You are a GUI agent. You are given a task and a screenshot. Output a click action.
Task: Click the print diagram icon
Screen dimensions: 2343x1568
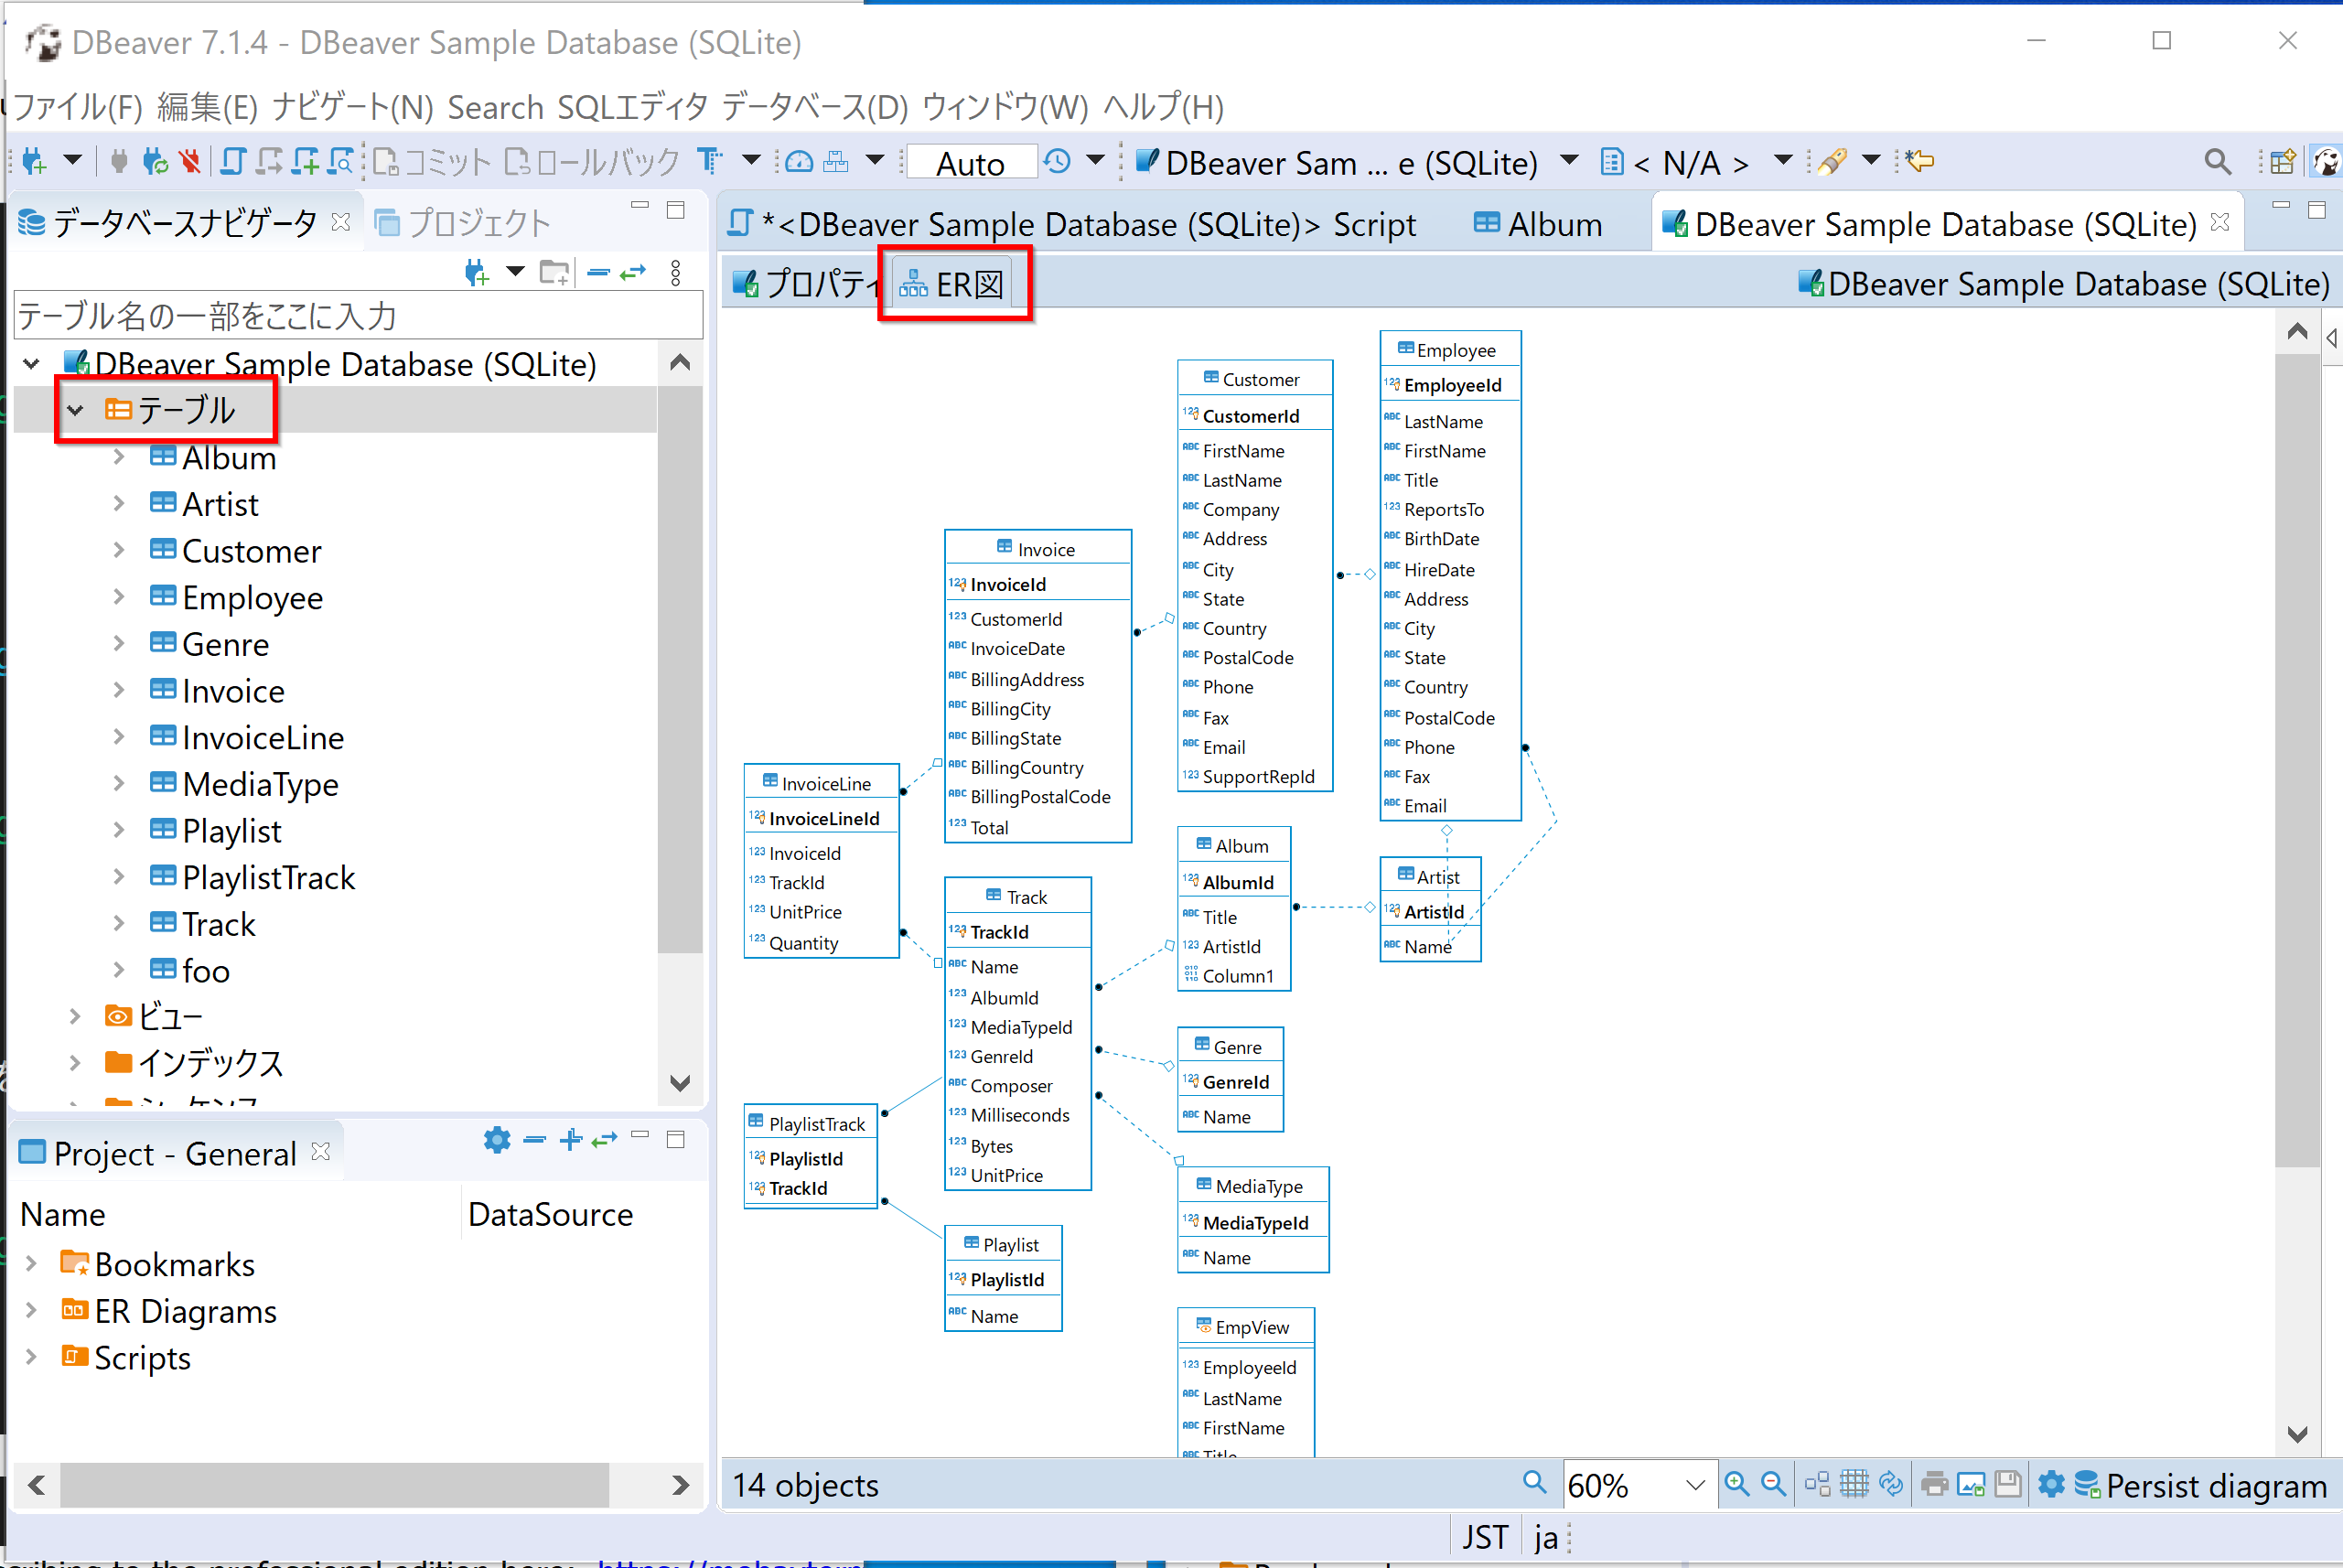(x=1935, y=1484)
